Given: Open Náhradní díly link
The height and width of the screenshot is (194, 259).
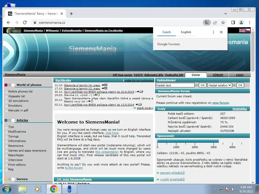Looking at the screenshot, I should click(x=154, y=75).
